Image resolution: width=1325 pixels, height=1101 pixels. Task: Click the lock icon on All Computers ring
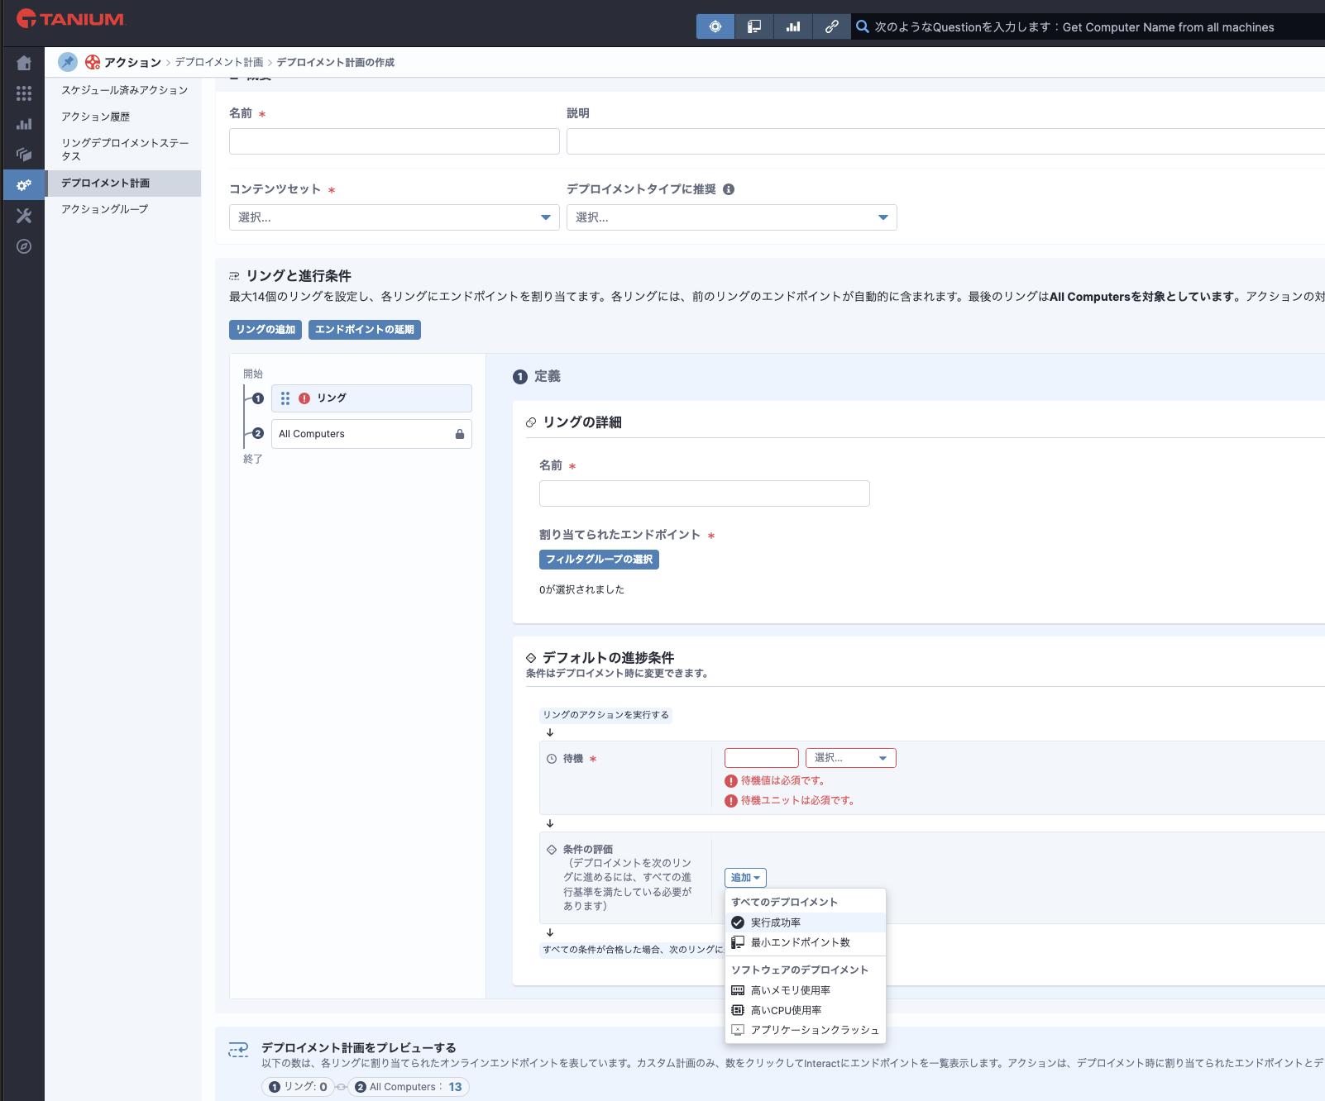click(x=460, y=434)
